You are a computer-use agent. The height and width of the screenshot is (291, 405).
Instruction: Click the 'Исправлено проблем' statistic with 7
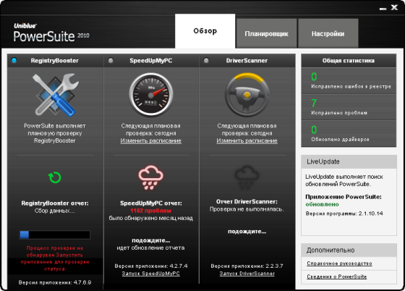(349, 107)
